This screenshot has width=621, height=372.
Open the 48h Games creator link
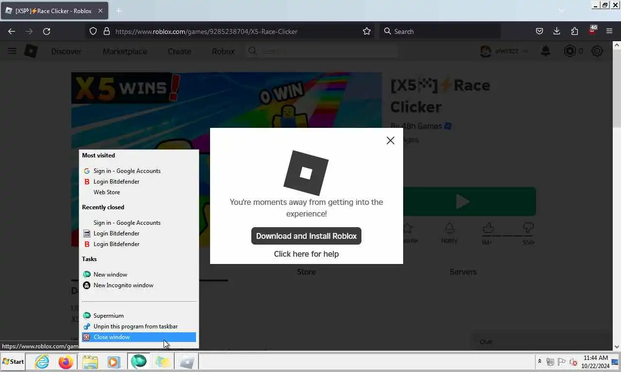click(x=423, y=126)
